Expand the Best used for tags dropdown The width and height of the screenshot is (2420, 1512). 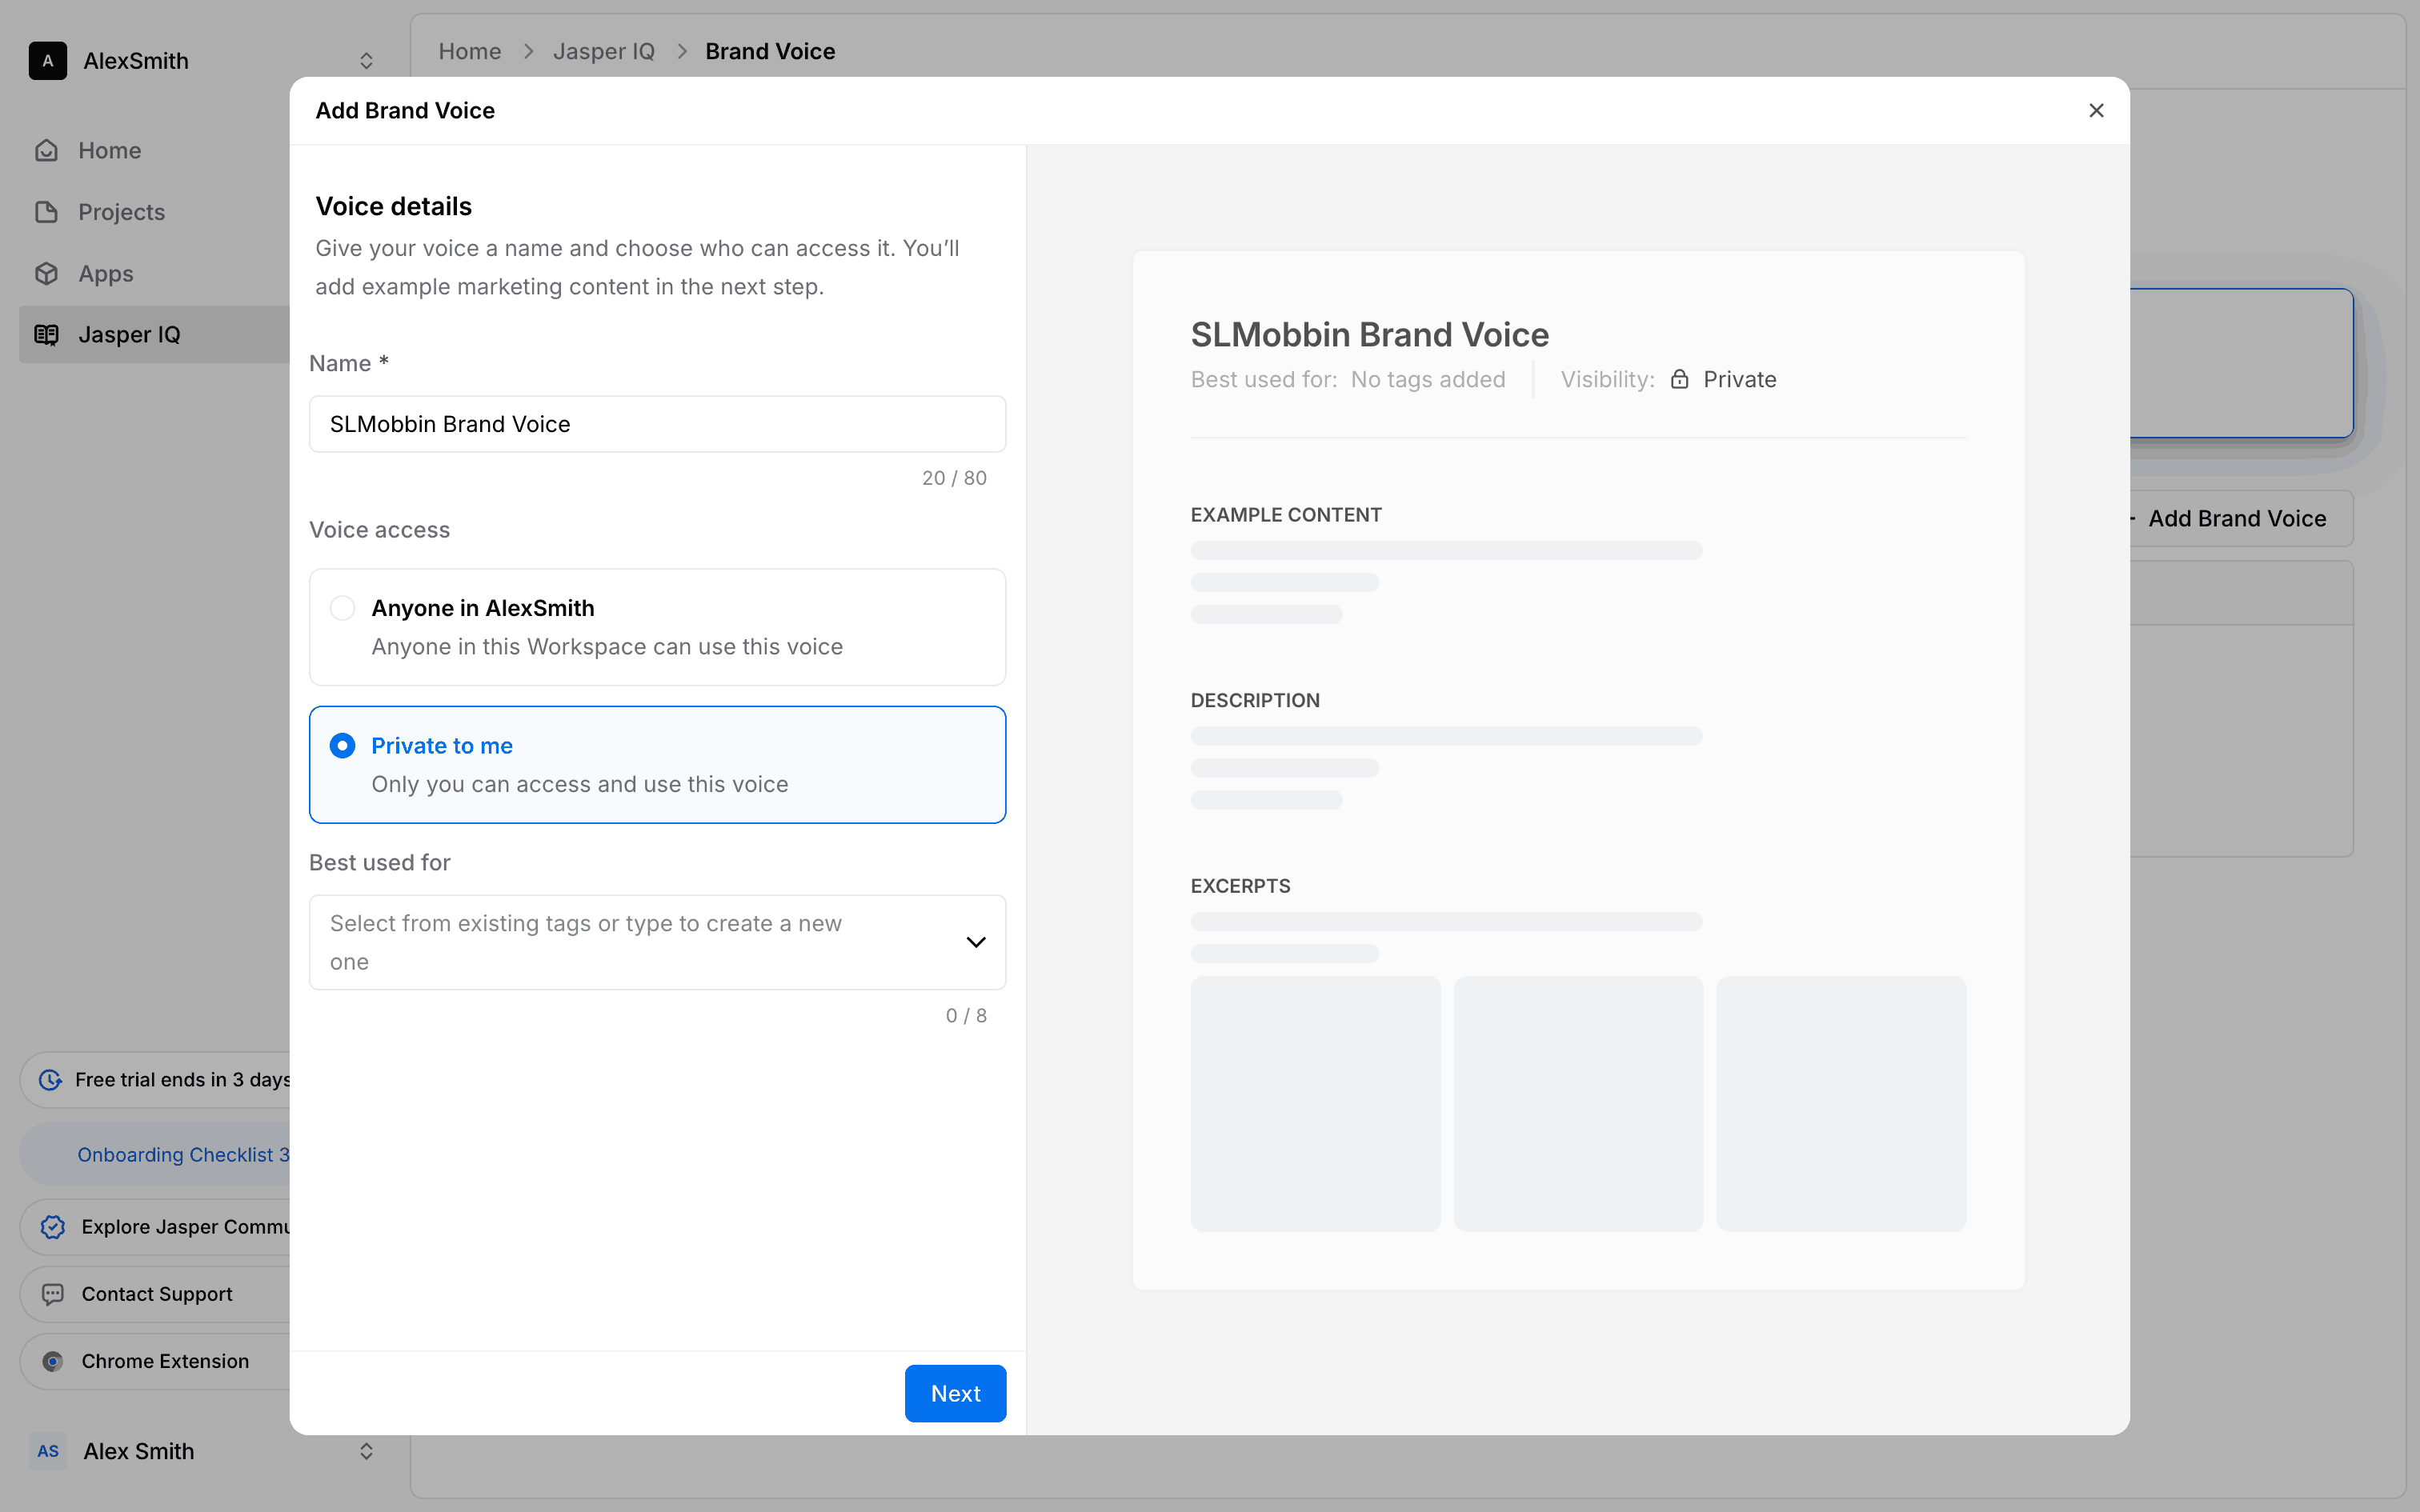[x=975, y=942]
